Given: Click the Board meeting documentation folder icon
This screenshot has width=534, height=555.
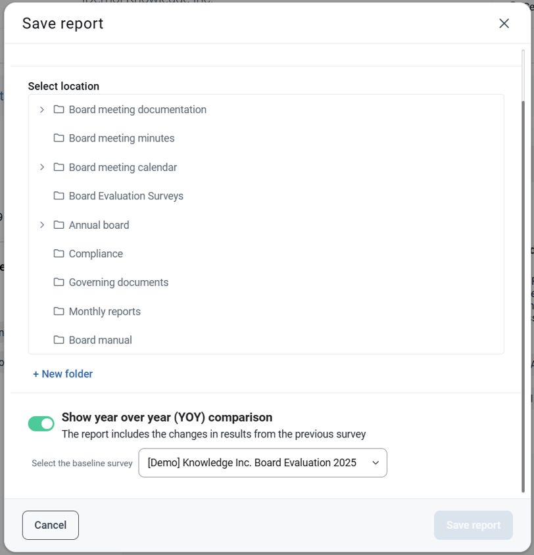Looking at the screenshot, I should tap(59, 110).
